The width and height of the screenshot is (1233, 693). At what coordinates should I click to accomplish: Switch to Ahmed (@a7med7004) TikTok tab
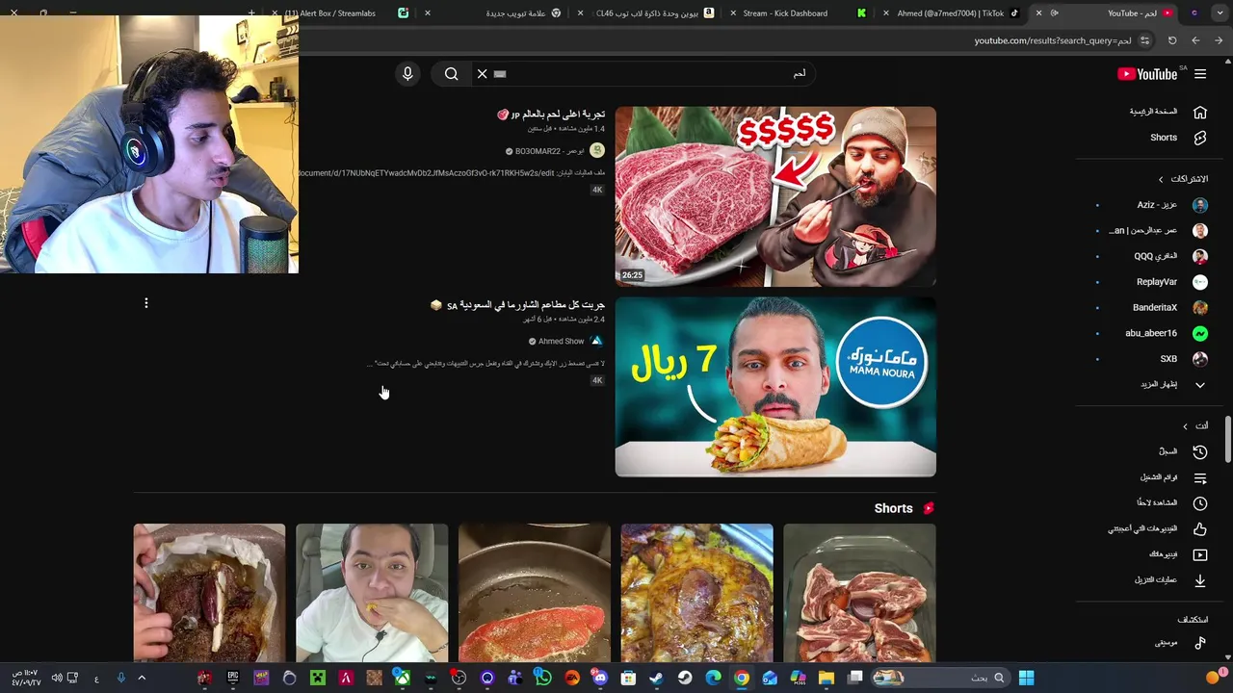click(x=950, y=13)
